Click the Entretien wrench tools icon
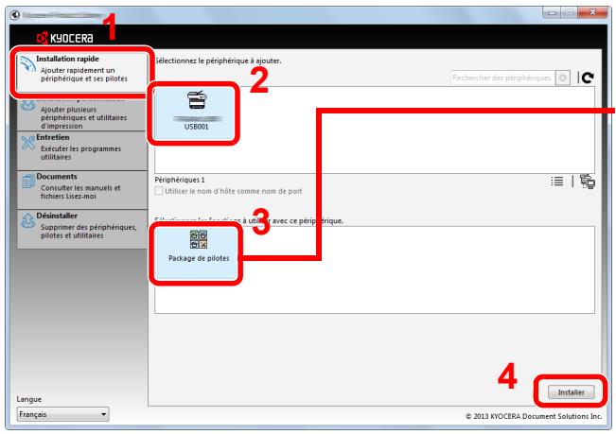 (28, 142)
